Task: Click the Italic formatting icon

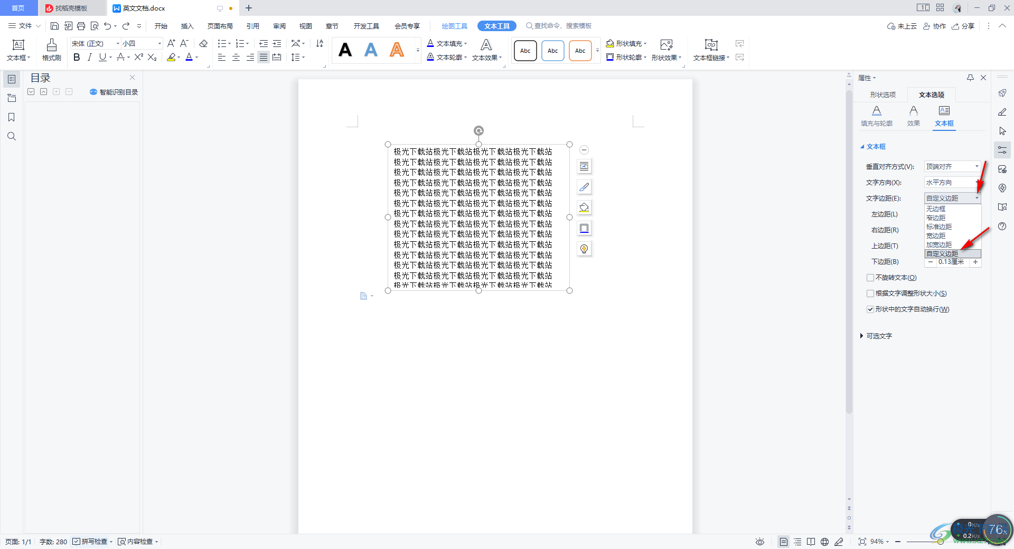Action: 89,57
